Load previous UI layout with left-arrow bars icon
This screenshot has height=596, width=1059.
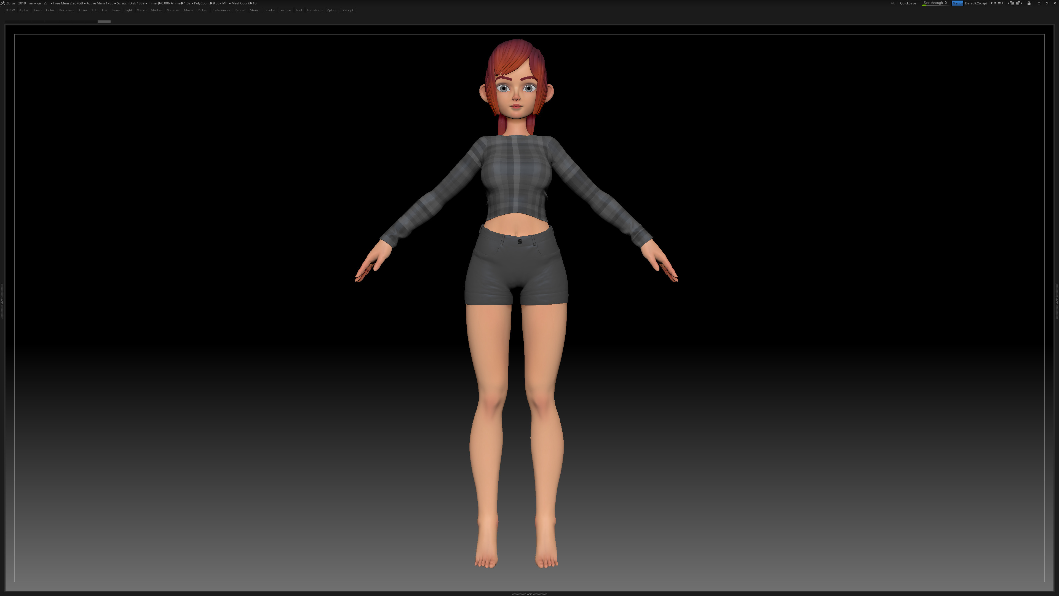[x=993, y=3]
